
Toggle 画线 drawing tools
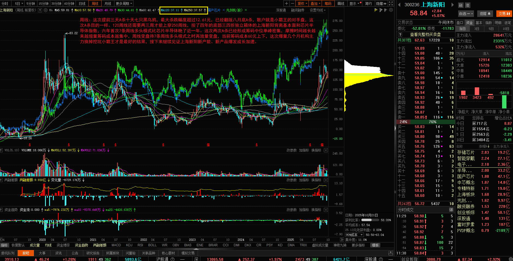341,4
